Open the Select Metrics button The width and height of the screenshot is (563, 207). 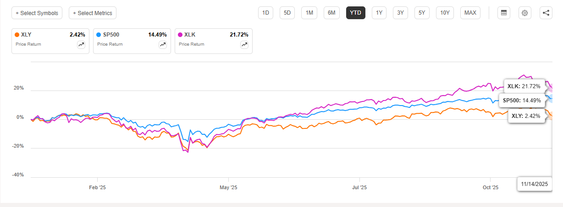(93, 13)
